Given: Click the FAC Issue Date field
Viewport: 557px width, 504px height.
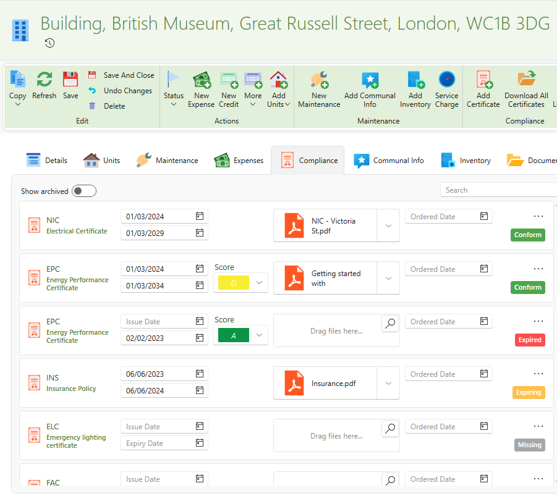Looking at the screenshot, I should point(164,479).
